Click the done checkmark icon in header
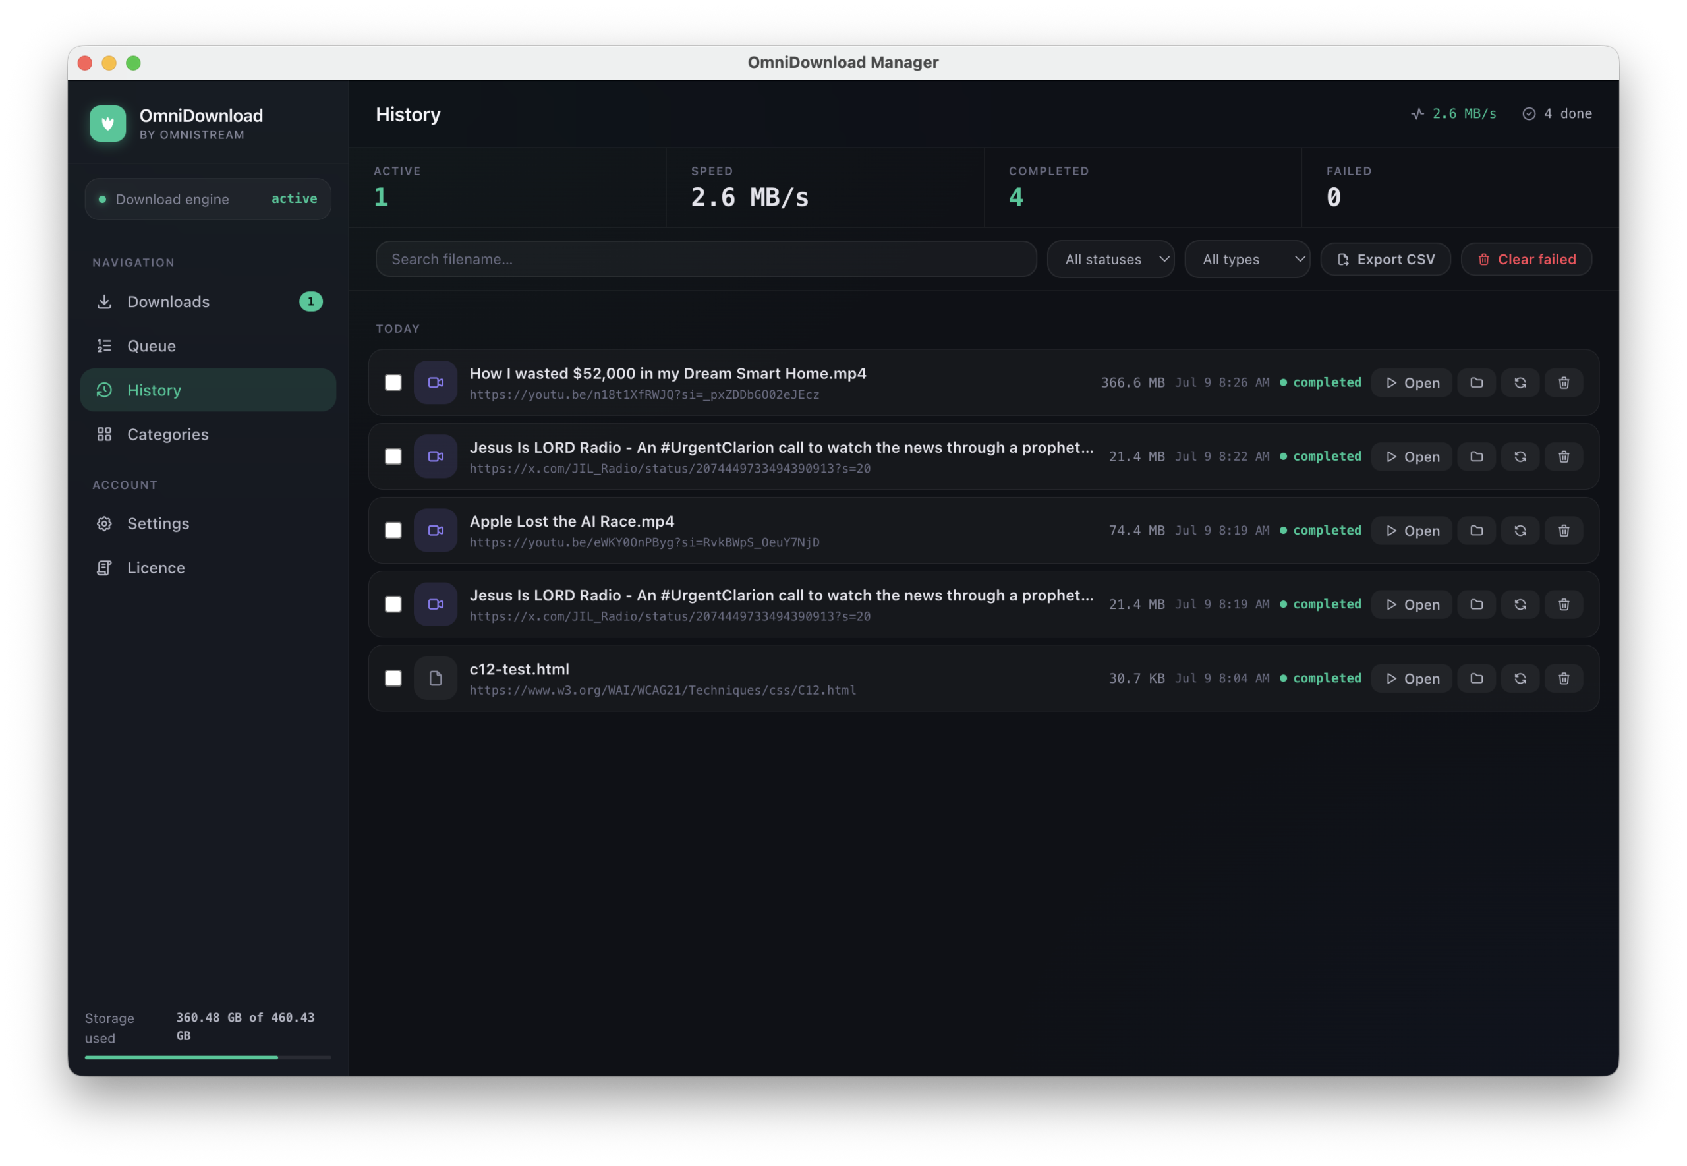Screen dimensions: 1687x1166 pos(1529,114)
